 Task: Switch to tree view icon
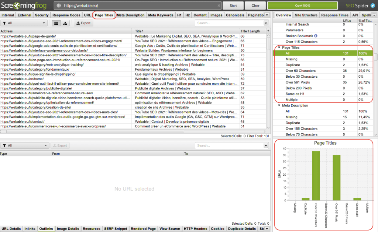click(65, 23)
